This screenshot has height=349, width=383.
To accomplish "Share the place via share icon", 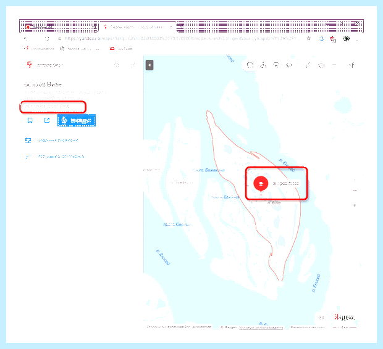I will click(x=47, y=120).
